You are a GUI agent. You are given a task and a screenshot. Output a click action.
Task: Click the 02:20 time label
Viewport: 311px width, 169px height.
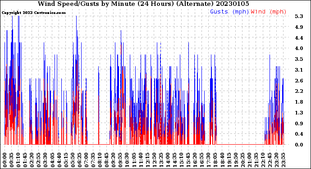(32, 160)
